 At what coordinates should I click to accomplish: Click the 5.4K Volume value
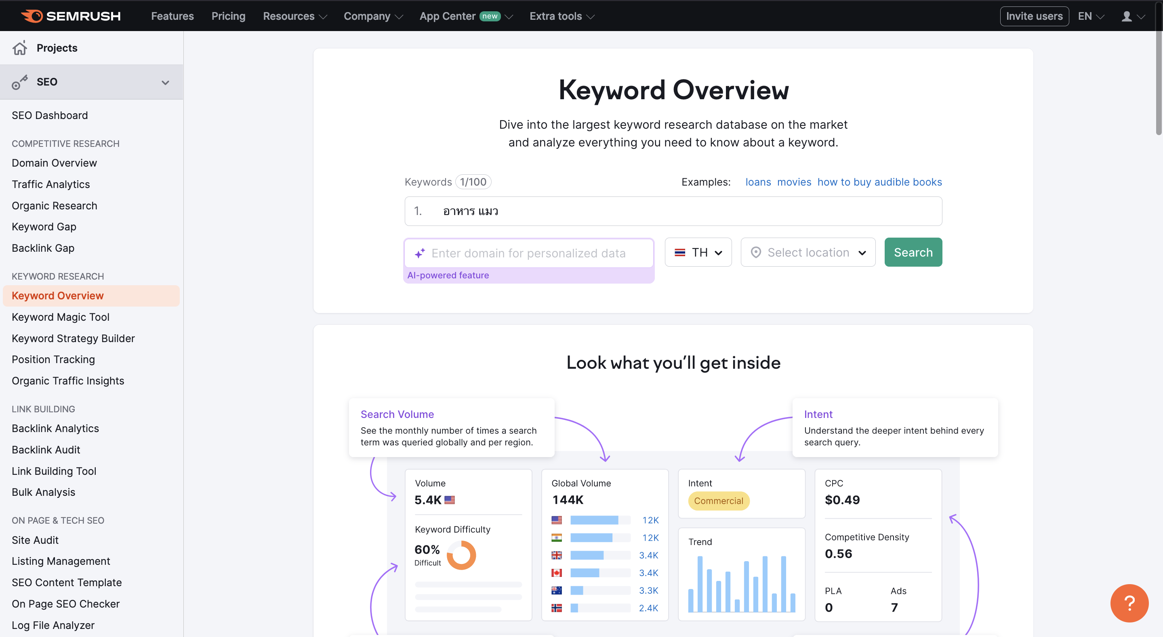click(x=427, y=500)
